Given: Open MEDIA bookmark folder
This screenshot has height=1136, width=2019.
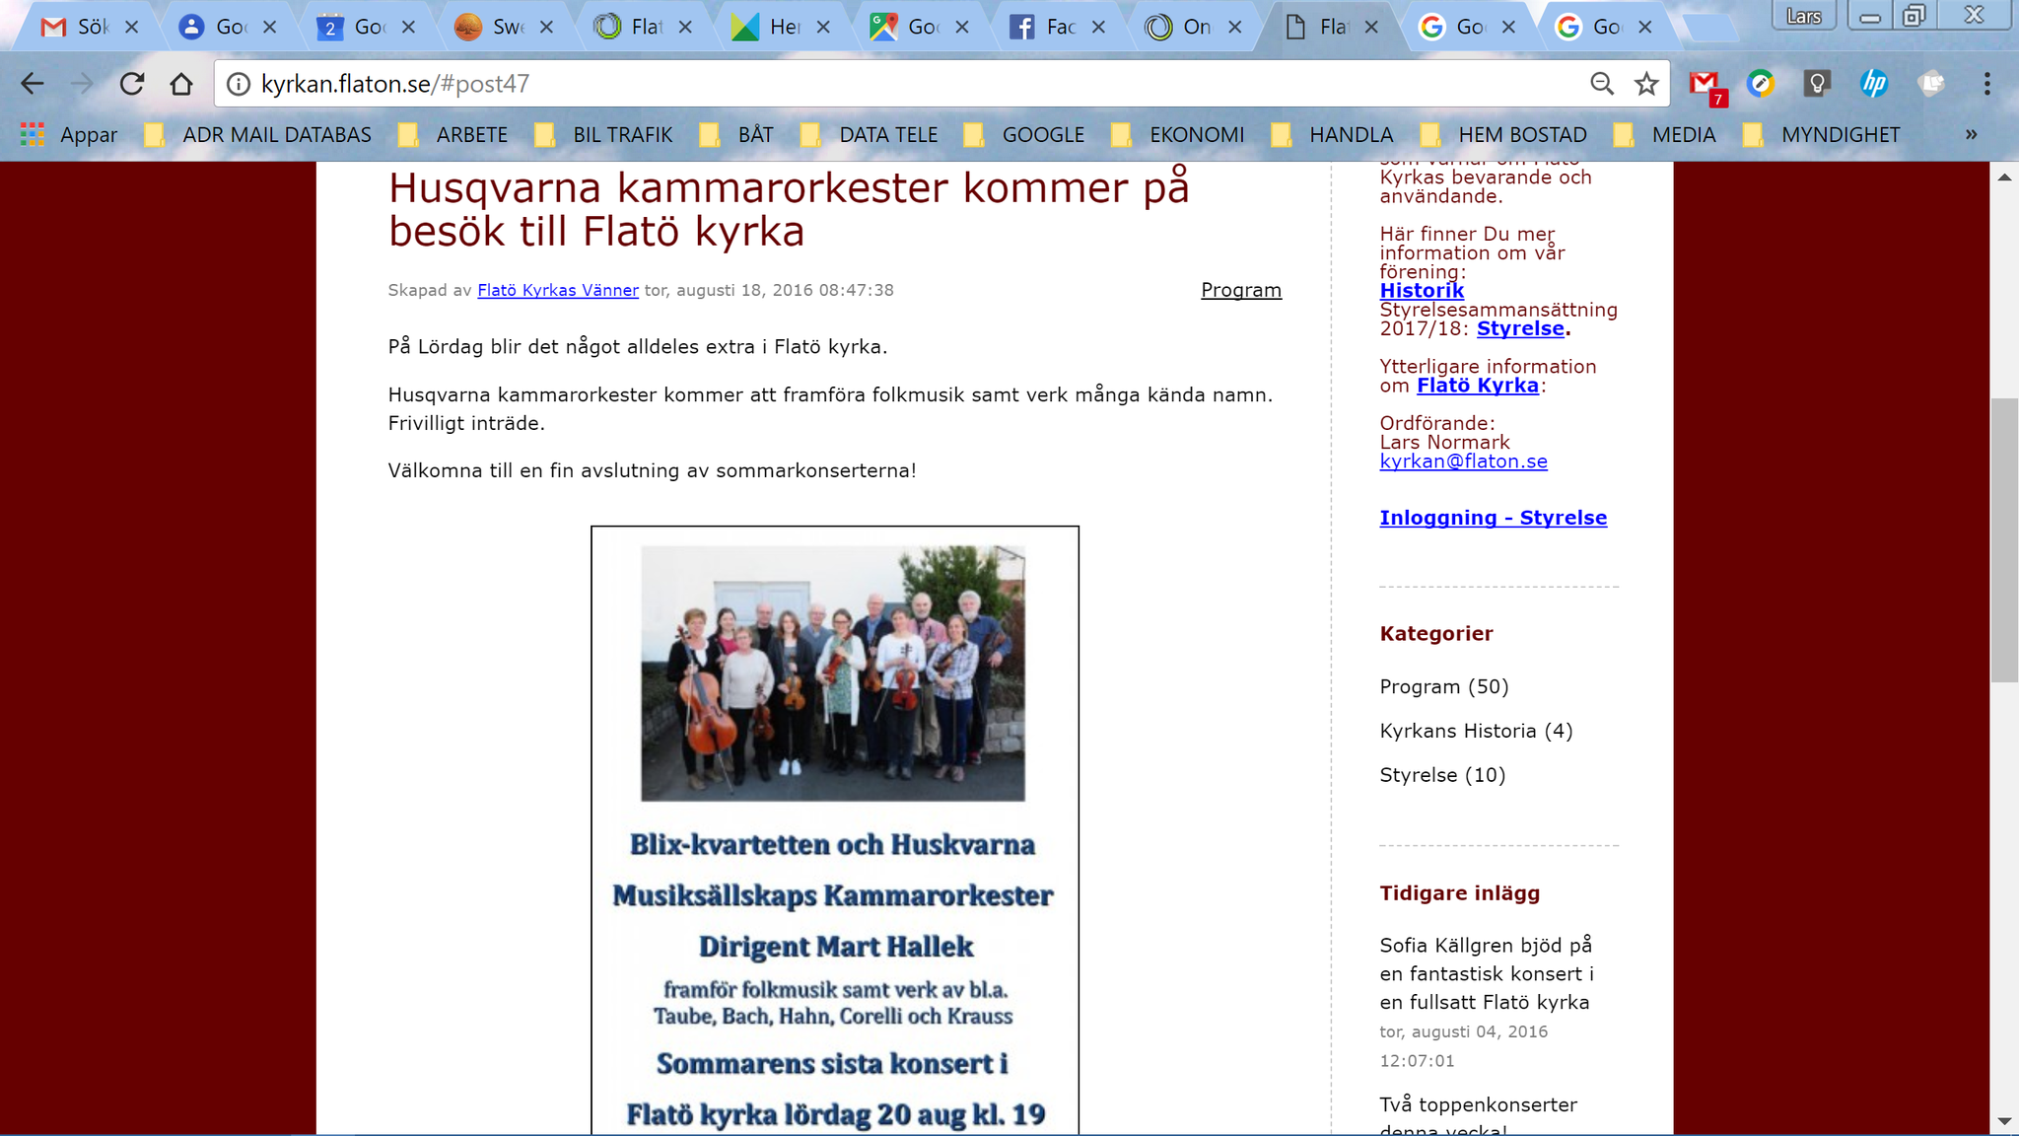Looking at the screenshot, I should [x=1665, y=134].
